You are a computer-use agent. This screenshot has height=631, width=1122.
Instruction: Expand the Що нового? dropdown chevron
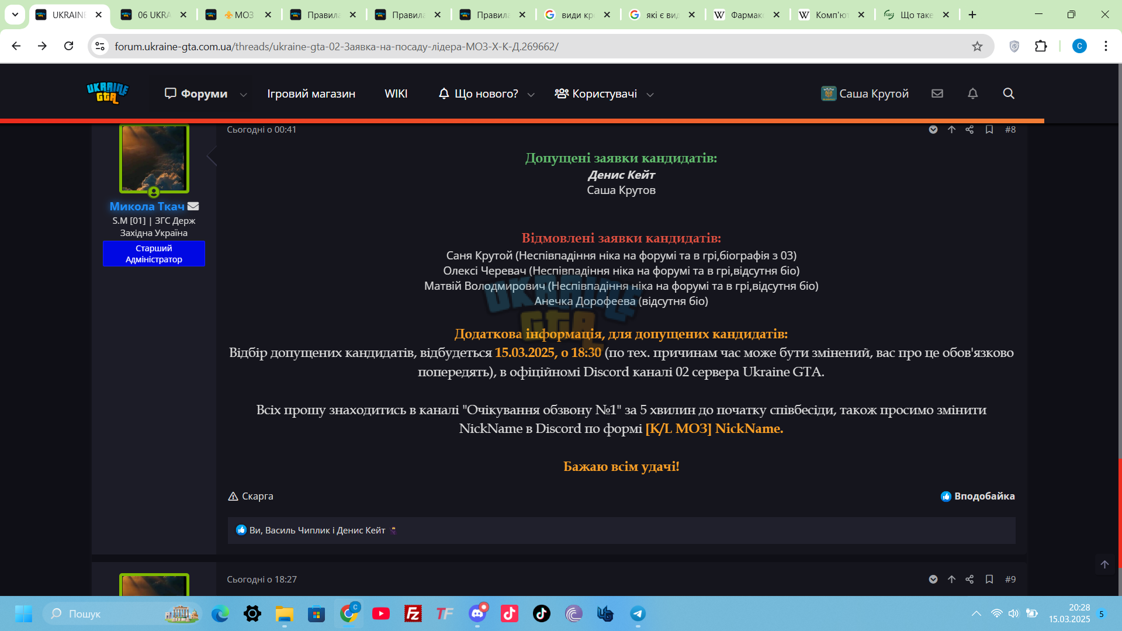click(531, 94)
